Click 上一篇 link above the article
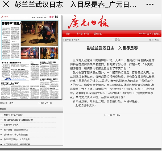Viewport: 162px width, 151px height. (x=67, y=40)
